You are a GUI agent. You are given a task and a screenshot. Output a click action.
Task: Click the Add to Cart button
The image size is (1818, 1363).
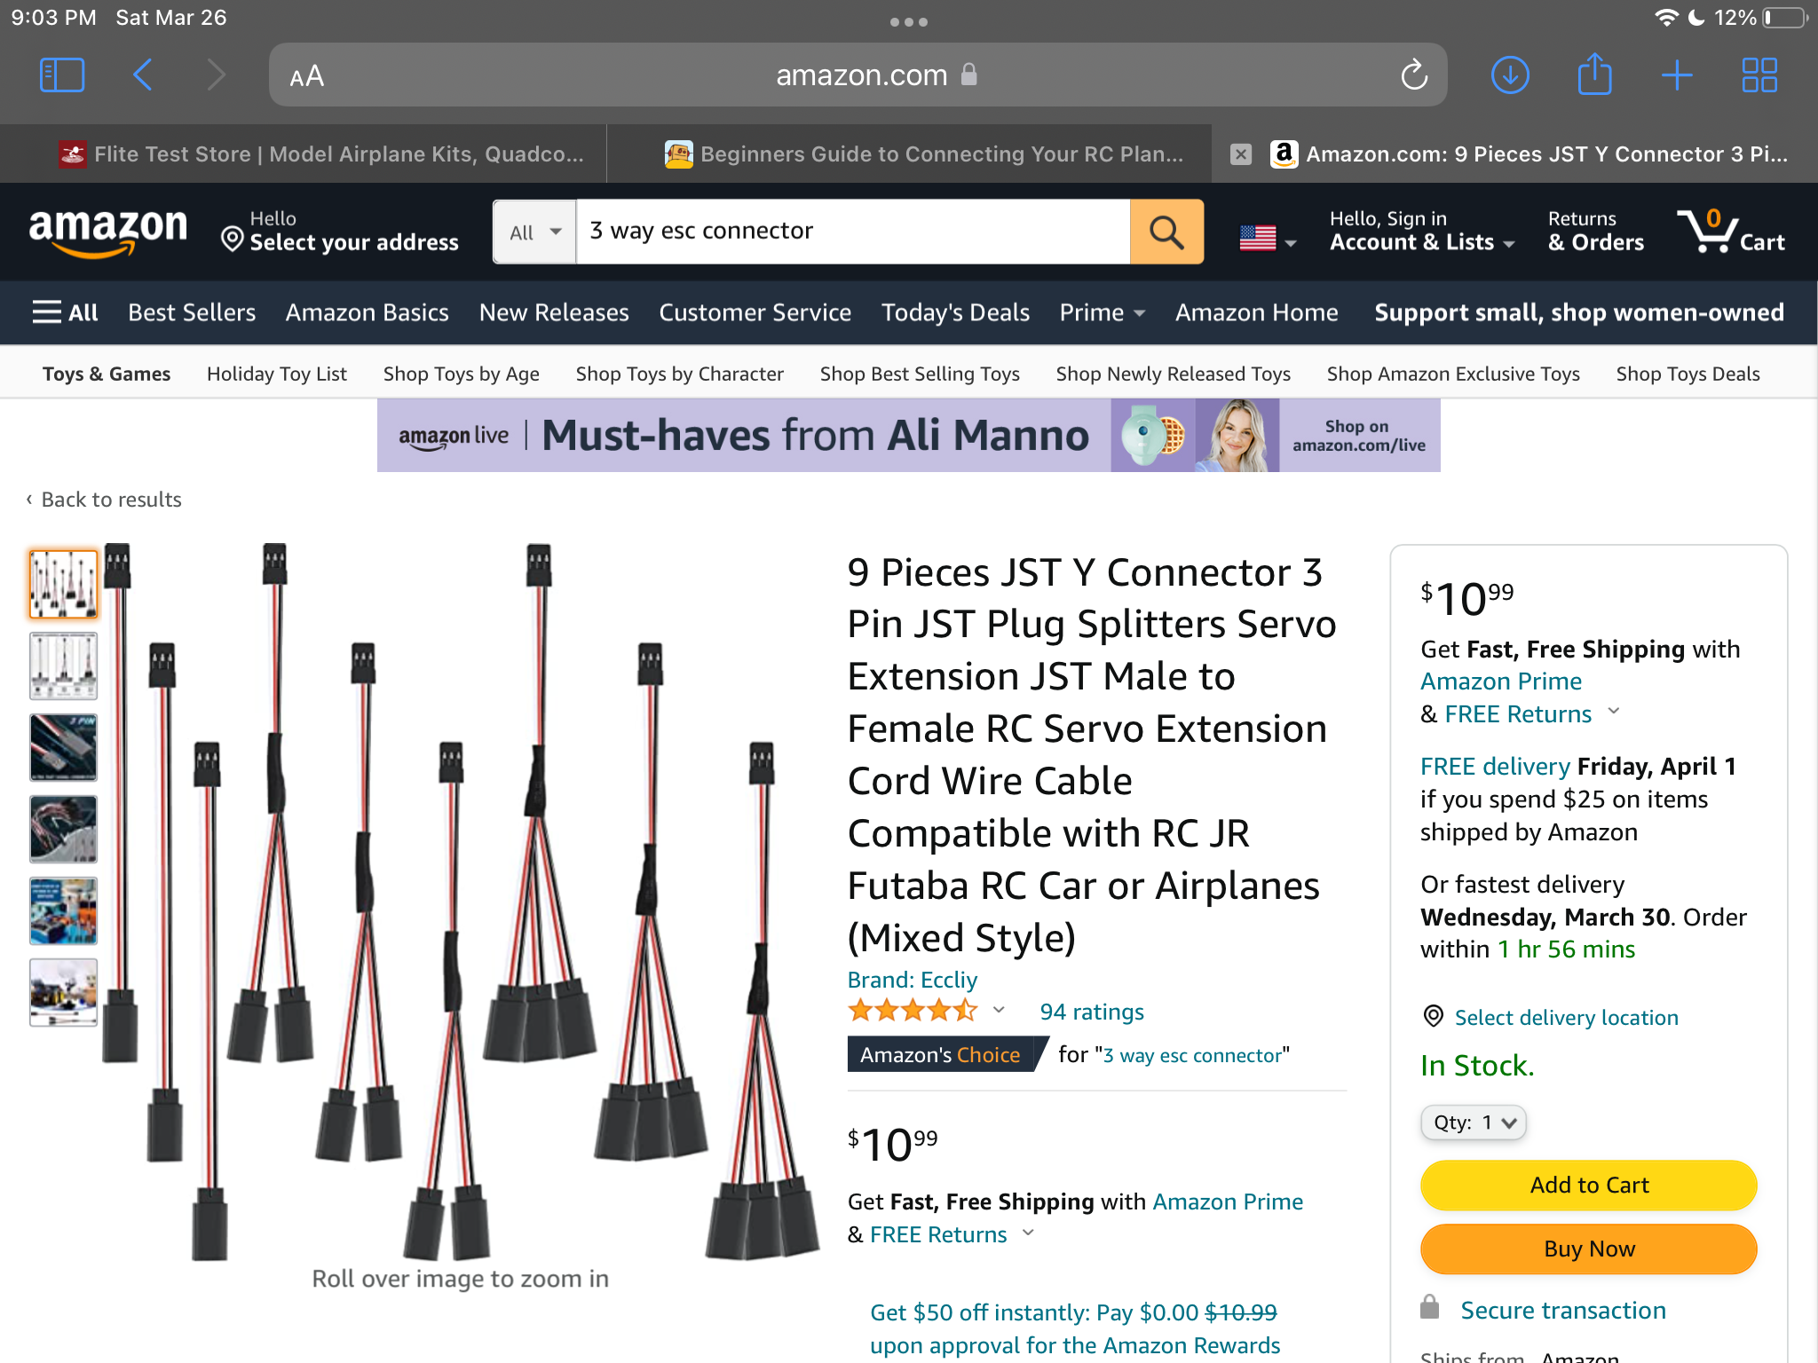click(1589, 1185)
